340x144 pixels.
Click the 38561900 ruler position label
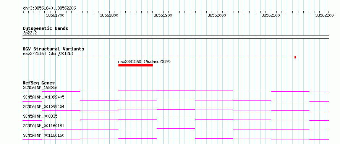pos(163,15)
